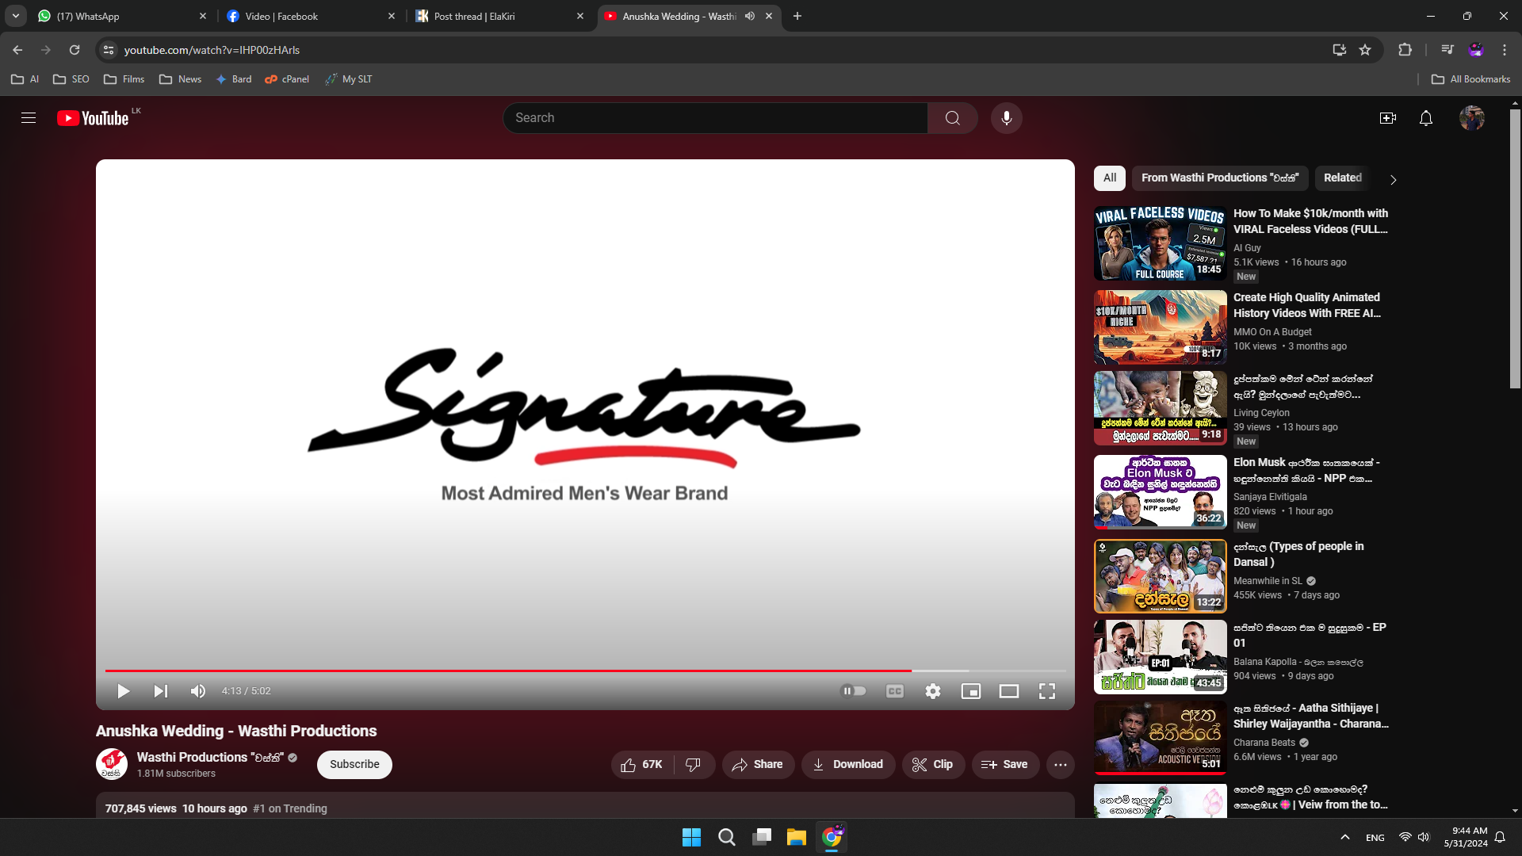The height and width of the screenshot is (856, 1522).
Task: Go to the YouTube home logo
Action: pos(93,118)
